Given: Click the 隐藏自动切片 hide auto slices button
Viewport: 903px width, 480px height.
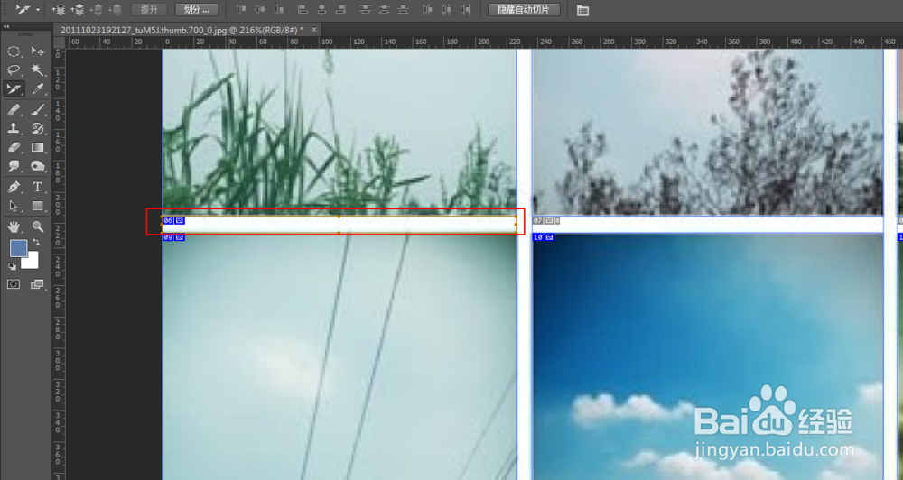Looking at the screenshot, I should coord(524,10).
